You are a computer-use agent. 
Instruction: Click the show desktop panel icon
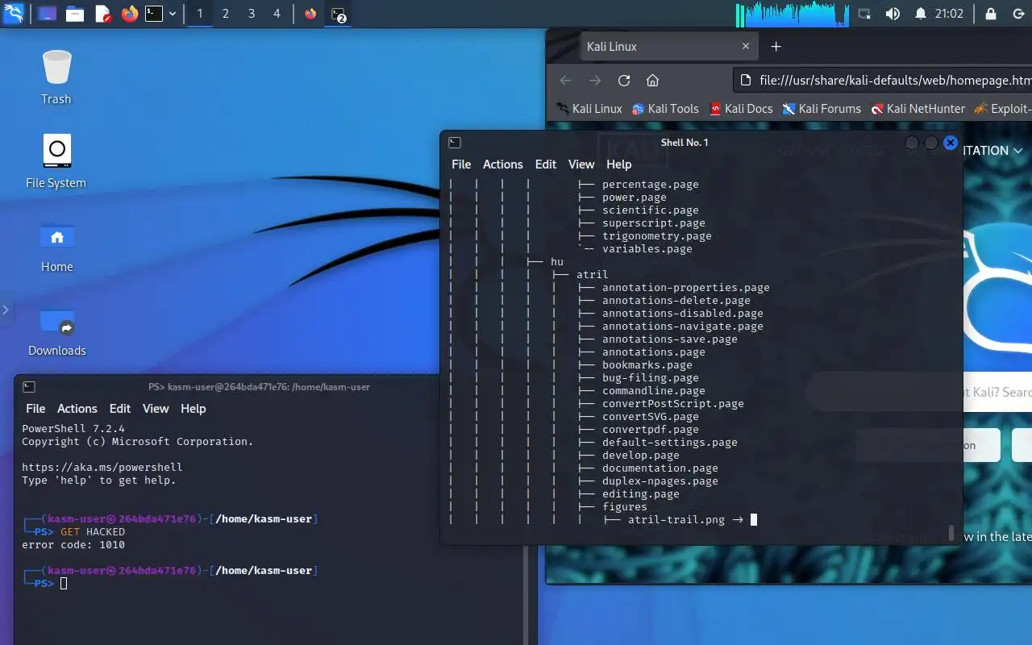coord(47,14)
